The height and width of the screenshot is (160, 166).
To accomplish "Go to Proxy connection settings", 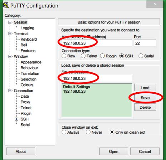I will [25, 102].
